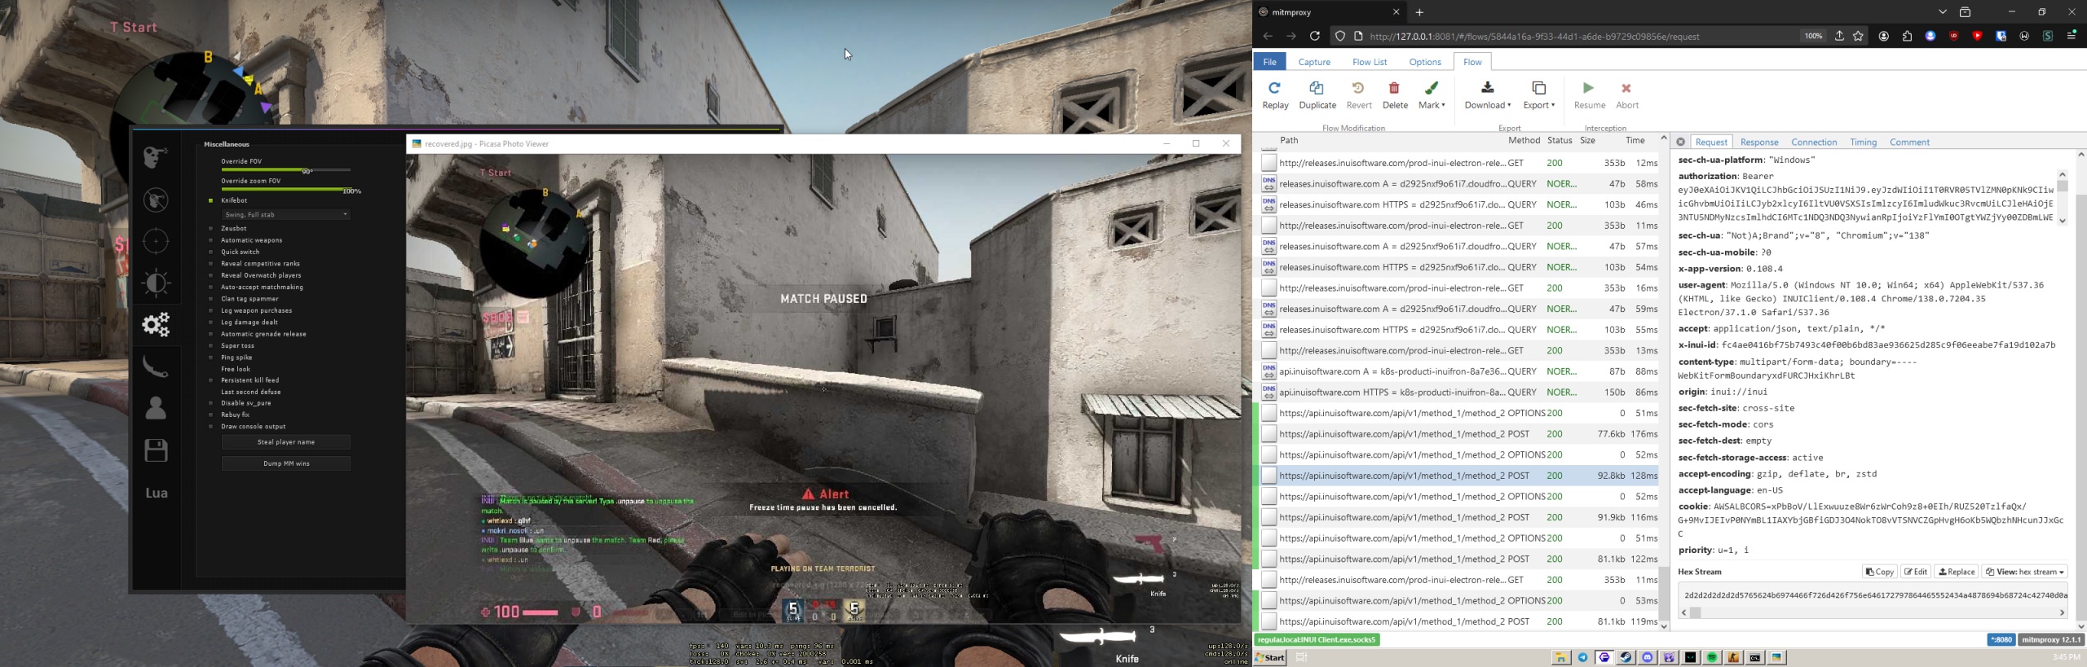Open the Mark dropdown in mitmproxy

click(x=1432, y=94)
